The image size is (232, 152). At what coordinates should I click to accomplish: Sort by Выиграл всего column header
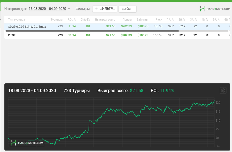(105, 20)
